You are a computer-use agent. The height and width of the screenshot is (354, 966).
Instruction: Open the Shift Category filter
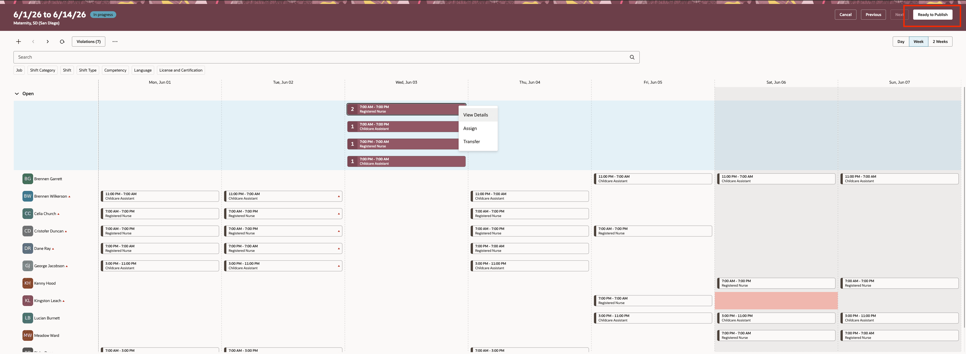pyautogui.click(x=42, y=70)
